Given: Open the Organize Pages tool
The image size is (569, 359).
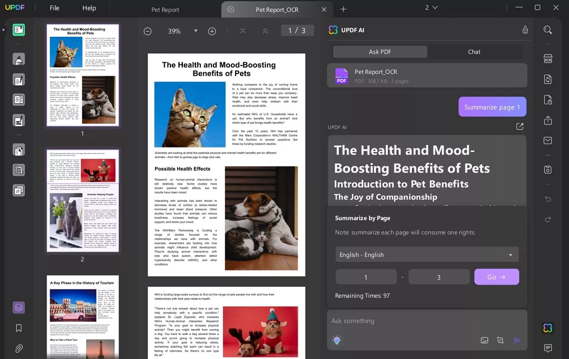Looking at the screenshot, I should pyautogui.click(x=19, y=100).
